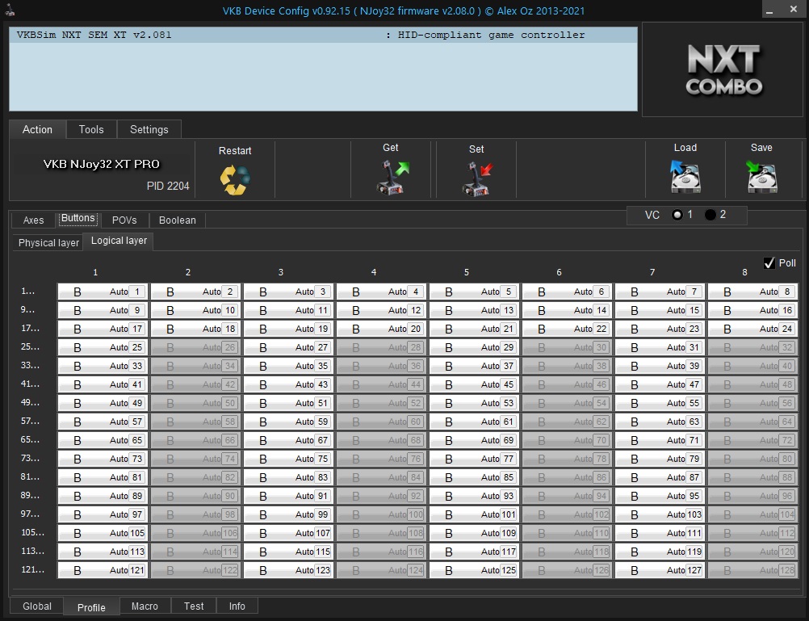Click logical button 1 cell
The height and width of the screenshot is (621, 809).
[102, 292]
